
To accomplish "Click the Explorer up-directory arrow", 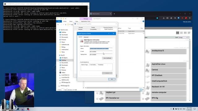I will 66,25.
